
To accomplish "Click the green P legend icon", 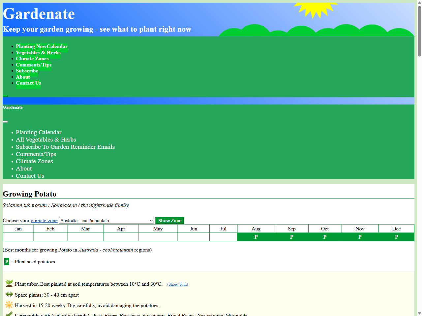I will 7,262.
